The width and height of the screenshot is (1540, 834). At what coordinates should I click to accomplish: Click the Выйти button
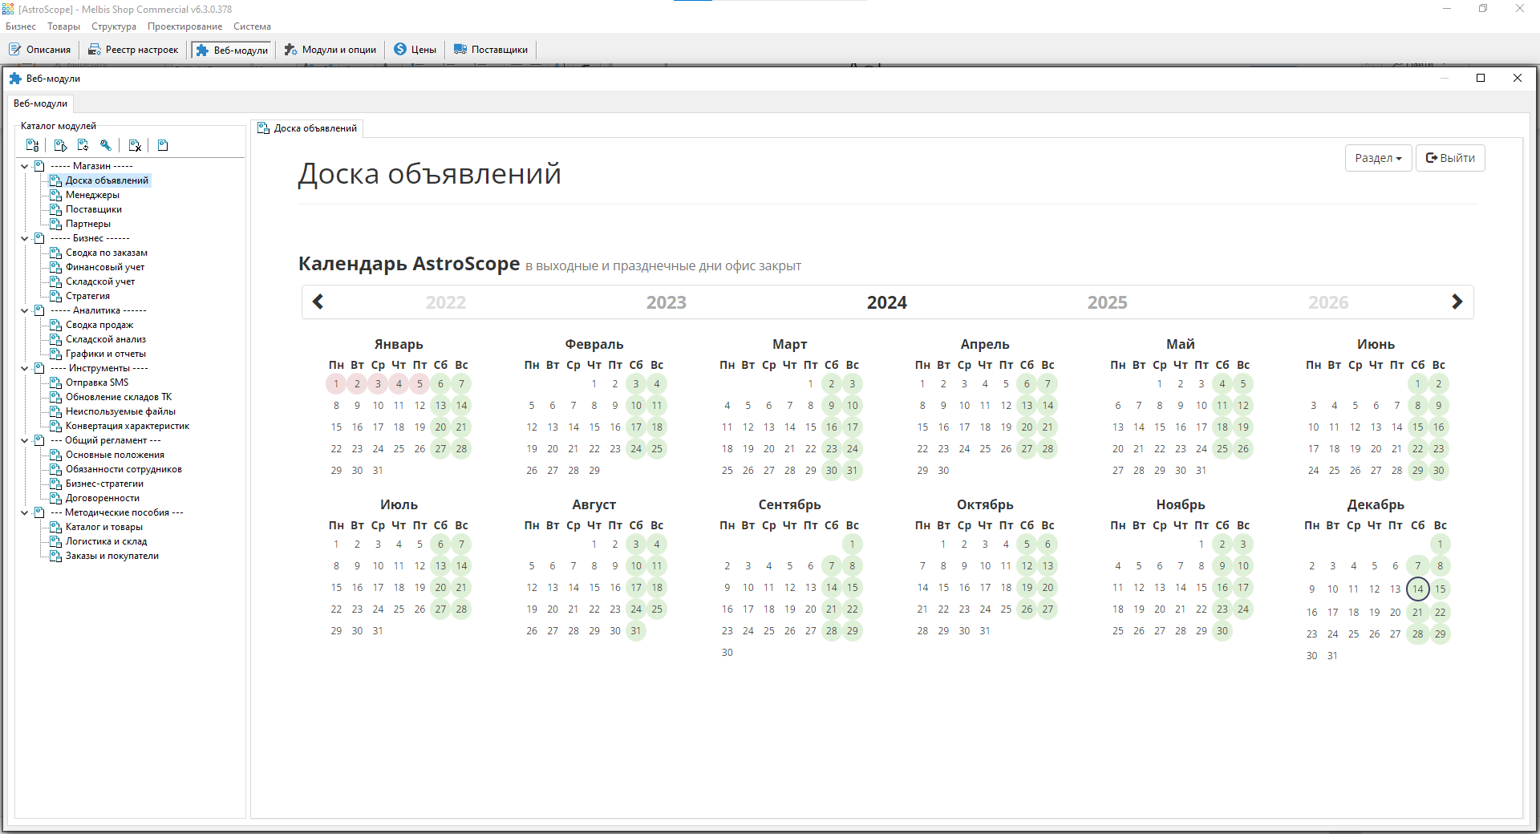(x=1450, y=158)
